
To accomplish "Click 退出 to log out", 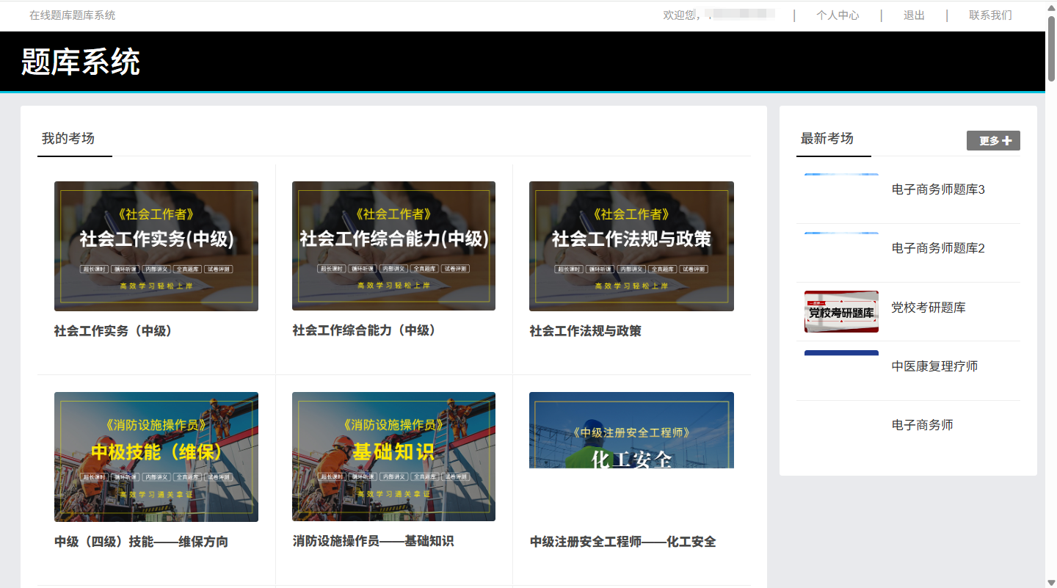I will point(914,15).
